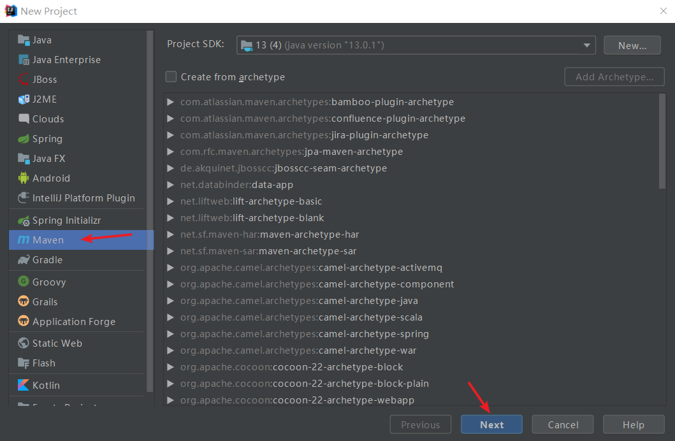
Task: Open Help for New Project
Action: coord(633,424)
